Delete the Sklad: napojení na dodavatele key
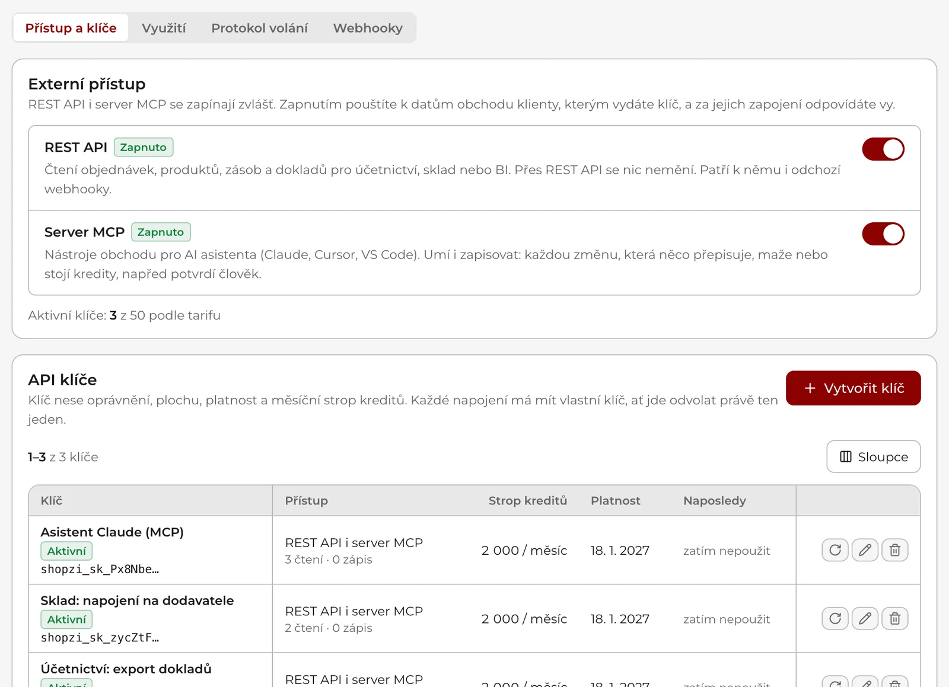Viewport: 949px width, 687px height. (895, 619)
